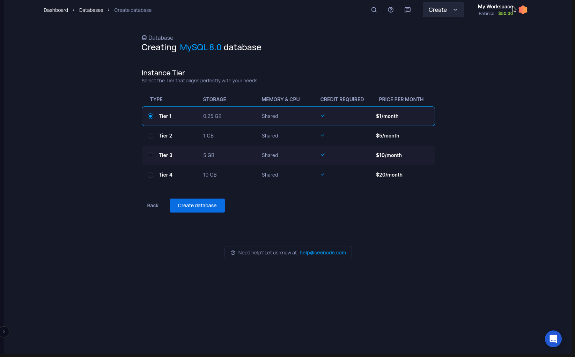This screenshot has width=575, height=357.
Task: Click the blue Create database button
Action: (x=197, y=206)
